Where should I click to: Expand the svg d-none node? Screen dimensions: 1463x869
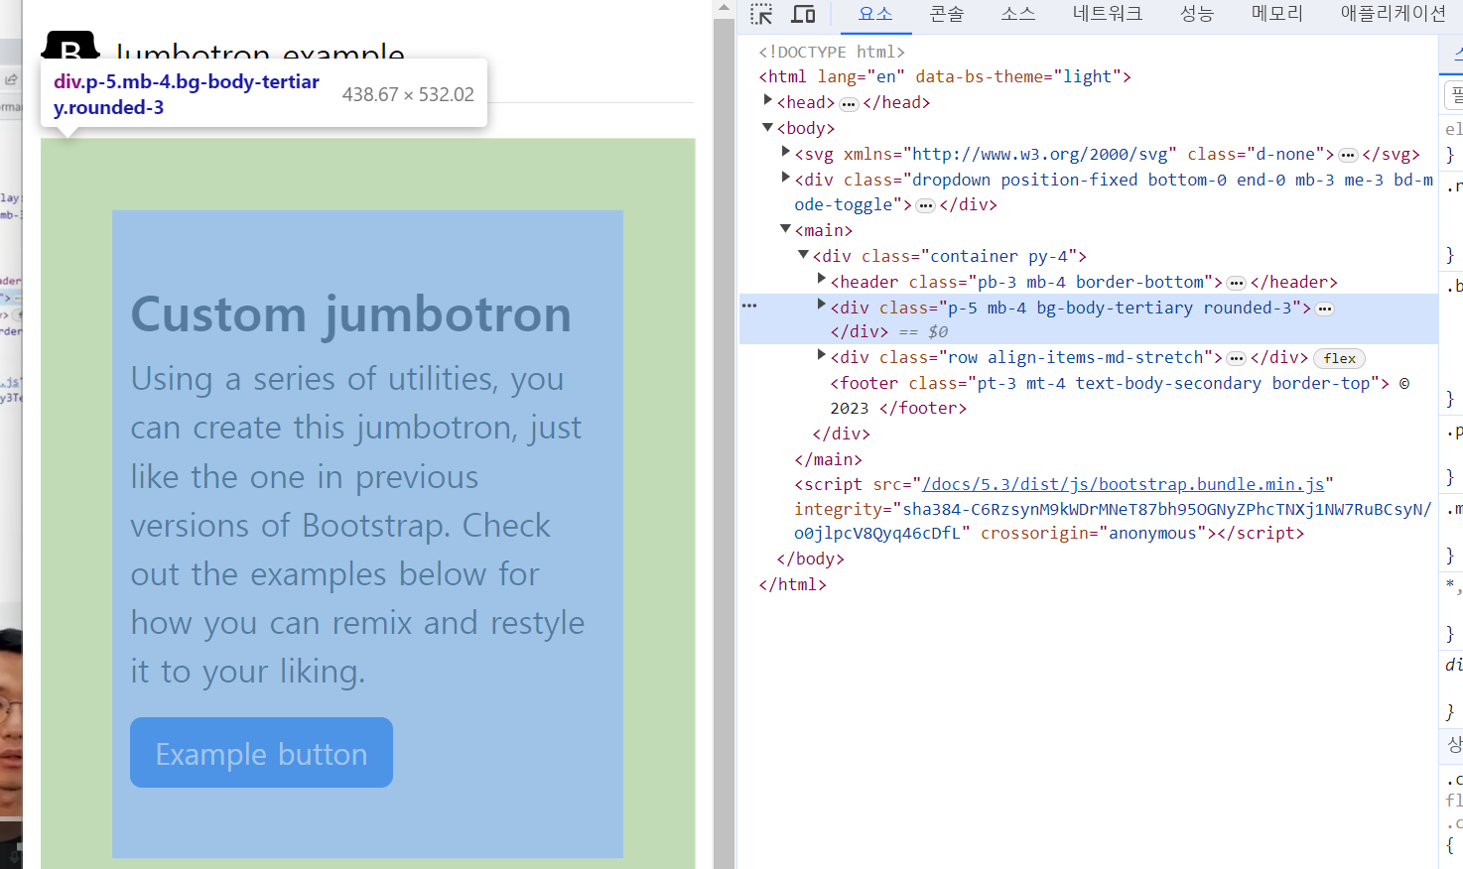pos(785,152)
